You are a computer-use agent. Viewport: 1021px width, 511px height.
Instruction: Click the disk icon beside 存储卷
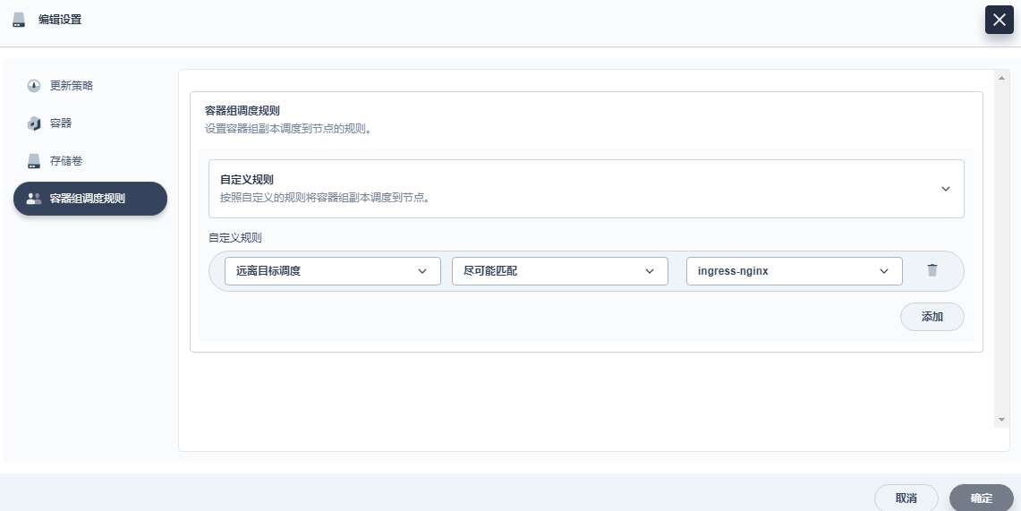[34, 161]
